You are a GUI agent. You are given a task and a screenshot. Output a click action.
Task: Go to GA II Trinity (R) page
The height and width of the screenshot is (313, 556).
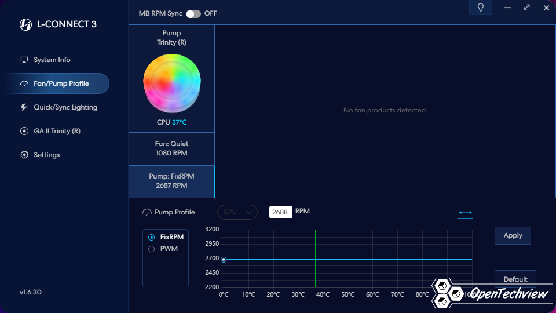coord(50,131)
